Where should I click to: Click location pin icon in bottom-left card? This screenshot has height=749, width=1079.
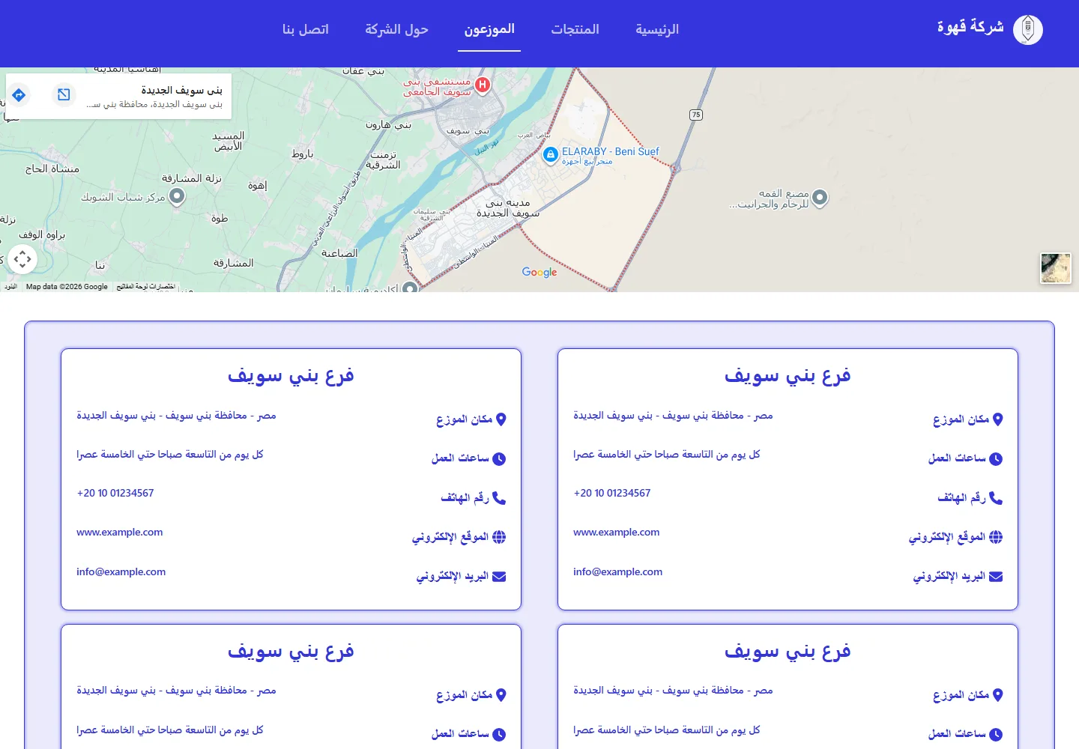501,695
